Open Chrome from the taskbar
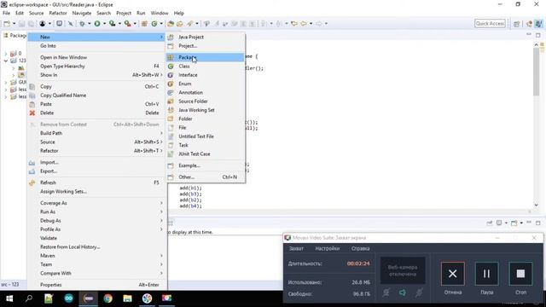 (x=108, y=298)
